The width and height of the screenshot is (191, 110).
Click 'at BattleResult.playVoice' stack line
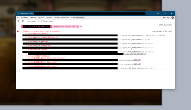[x=38, y=33]
